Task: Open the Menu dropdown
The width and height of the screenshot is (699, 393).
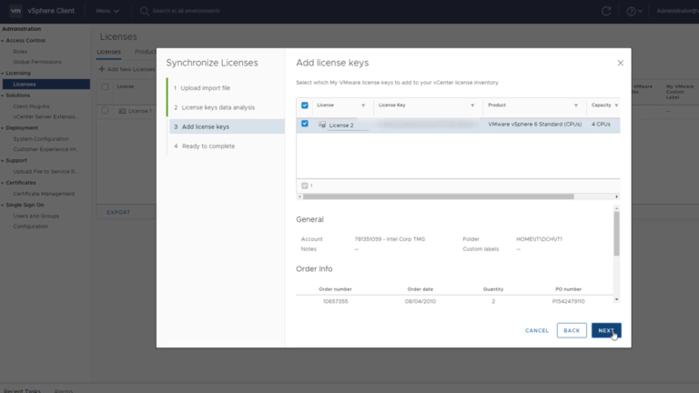Action: (x=107, y=11)
